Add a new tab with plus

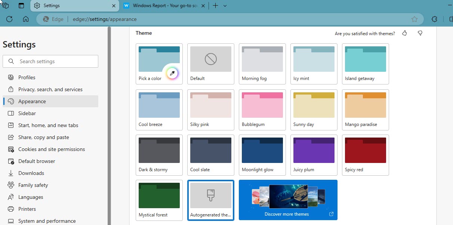[215, 6]
